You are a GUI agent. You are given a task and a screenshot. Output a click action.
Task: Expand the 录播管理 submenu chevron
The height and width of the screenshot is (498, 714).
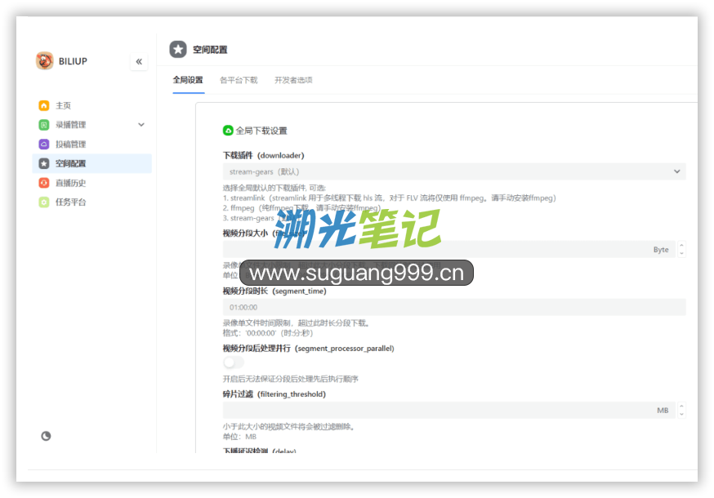tap(141, 125)
